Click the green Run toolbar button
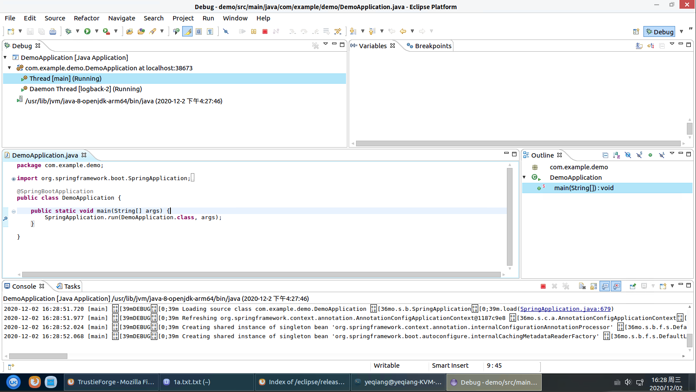Viewport: 696px width, 392px height. pyautogui.click(x=87, y=31)
